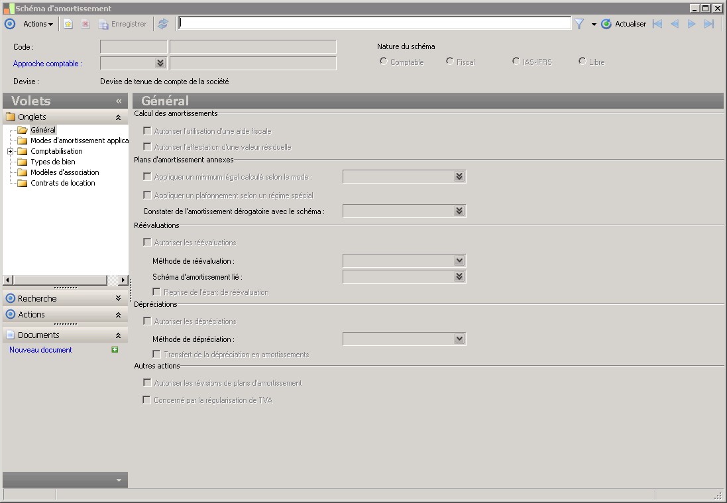
Task: Click tree scrollbar right arrow
Action: click(x=123, y=280)
